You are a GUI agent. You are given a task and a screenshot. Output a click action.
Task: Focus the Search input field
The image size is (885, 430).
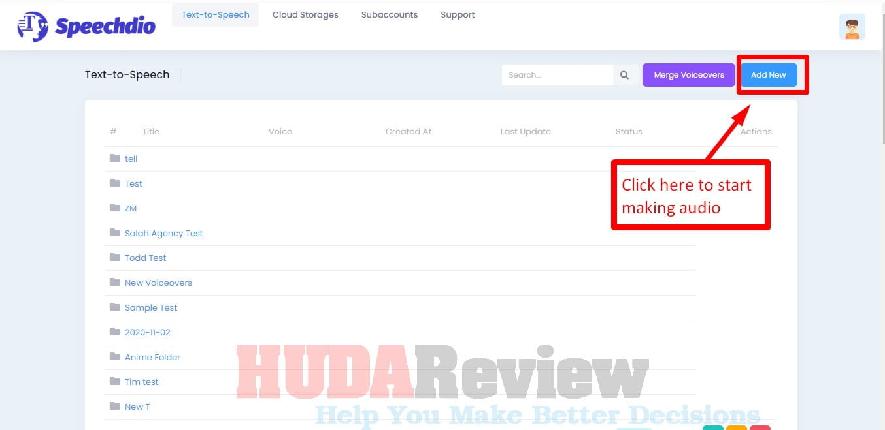[x=558, y=75]
